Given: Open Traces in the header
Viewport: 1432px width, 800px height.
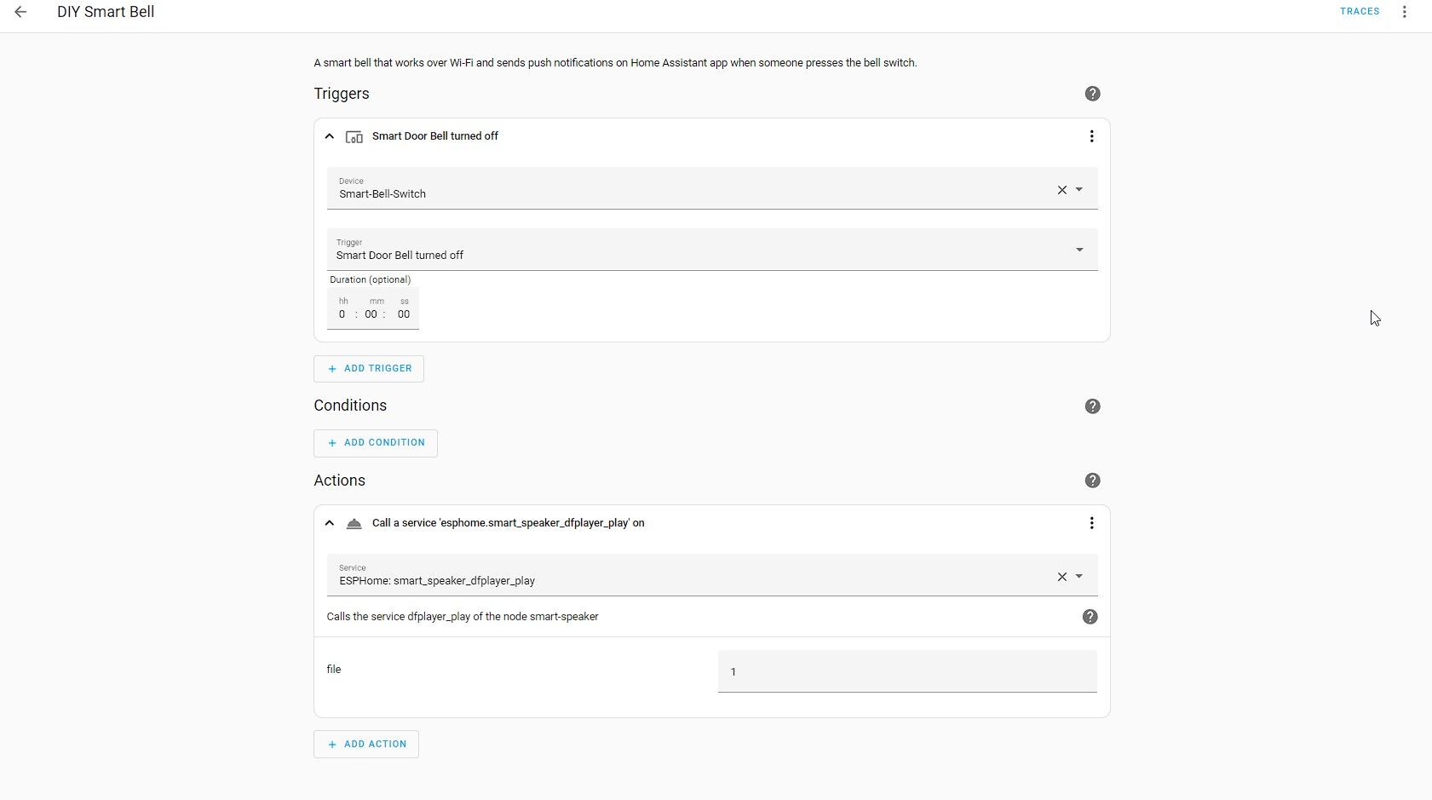Looking at the screenshot, I should [x=1359, y=12].
